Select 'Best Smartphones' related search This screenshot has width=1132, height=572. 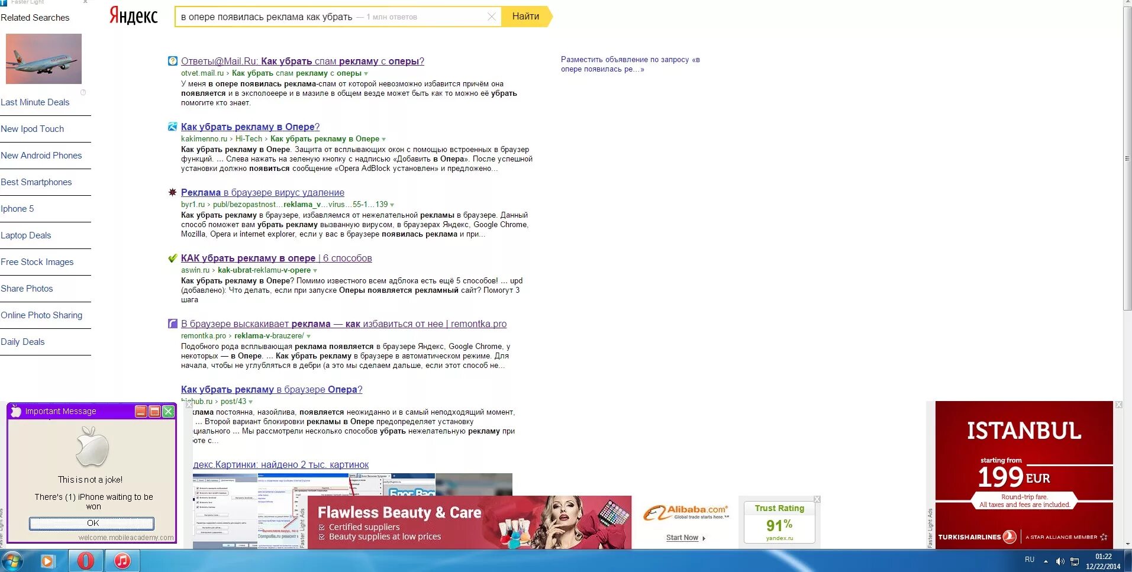(36, 182)
